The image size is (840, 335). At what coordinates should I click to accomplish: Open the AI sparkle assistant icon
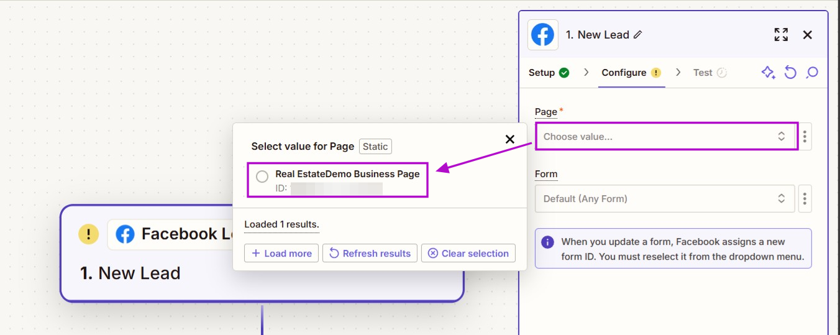pos(768,73)
